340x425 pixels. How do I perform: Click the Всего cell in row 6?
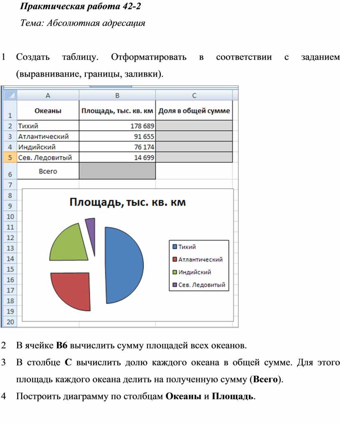[47, 171]
